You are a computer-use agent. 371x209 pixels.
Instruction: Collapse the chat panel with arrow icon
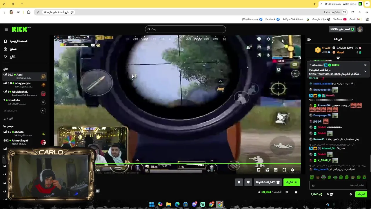[309, 39]
